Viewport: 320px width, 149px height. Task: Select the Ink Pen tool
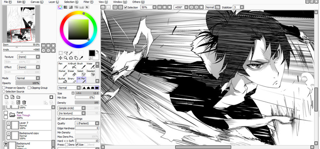pyautogui.click(x=81, y=80)
